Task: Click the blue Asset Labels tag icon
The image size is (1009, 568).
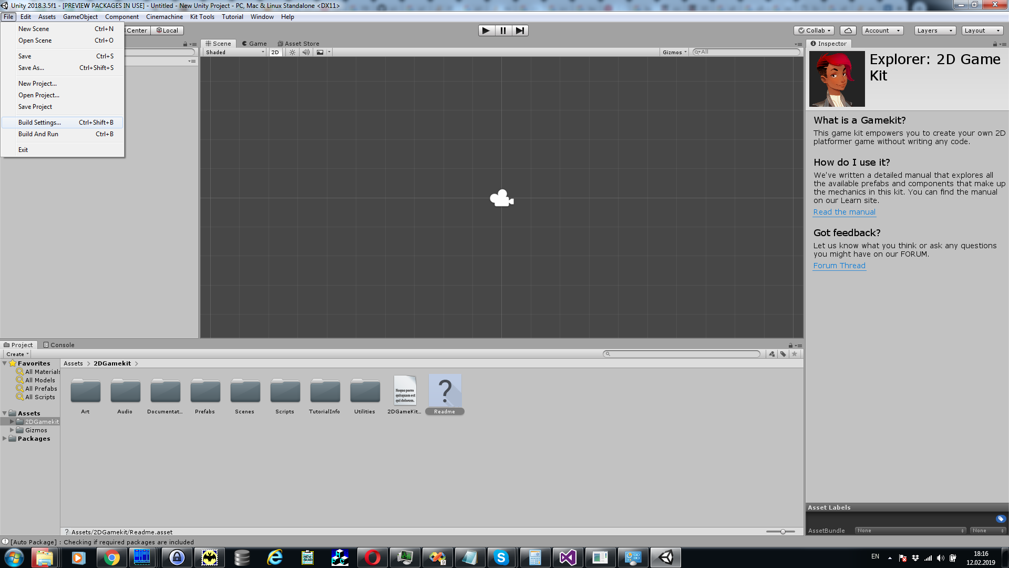Action: [1001, 519]
